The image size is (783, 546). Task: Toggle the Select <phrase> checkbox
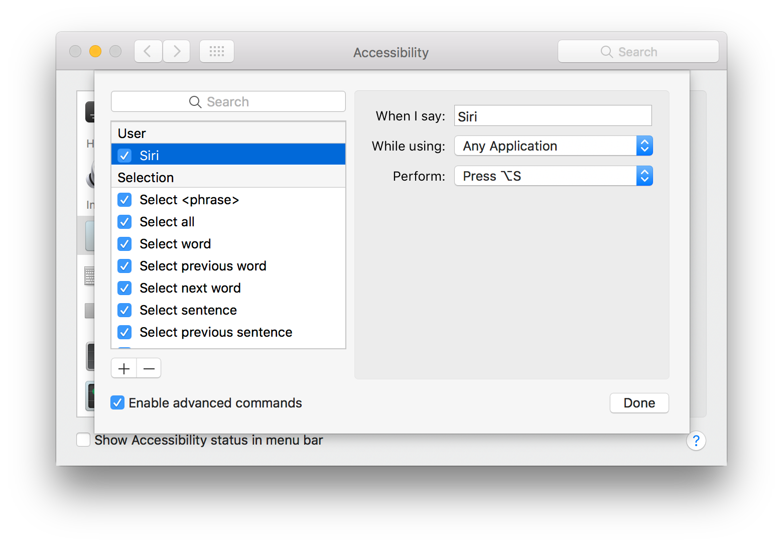coord(124,200)
